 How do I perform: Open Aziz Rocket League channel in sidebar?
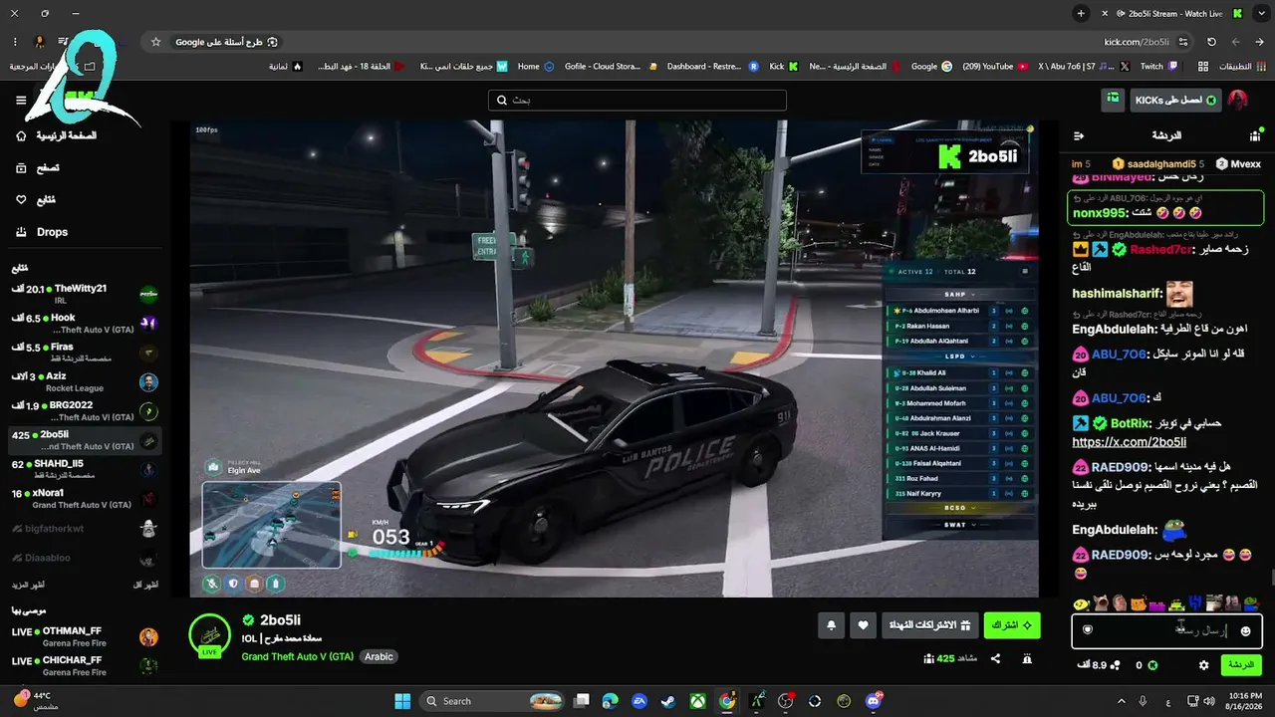[x=86, y=382]
